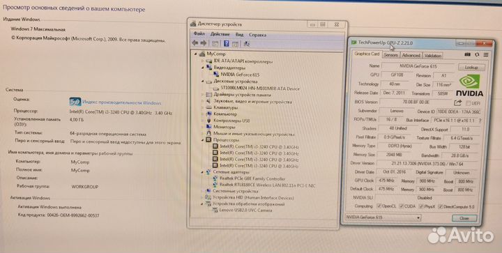Select the Graphics Card tab in GPU-Z
The width and height of the screenshot is (502, 253).
tap(367, 54)
